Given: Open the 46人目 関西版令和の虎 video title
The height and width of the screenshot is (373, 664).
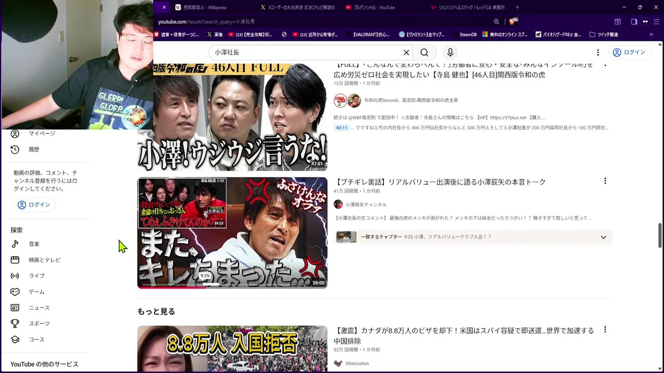Looking at the screenshot, I should click(x=464, y=70).
